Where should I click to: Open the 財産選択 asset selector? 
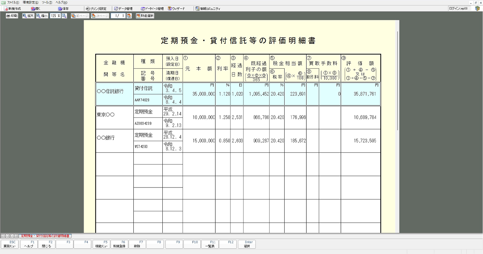coord(145,16)
